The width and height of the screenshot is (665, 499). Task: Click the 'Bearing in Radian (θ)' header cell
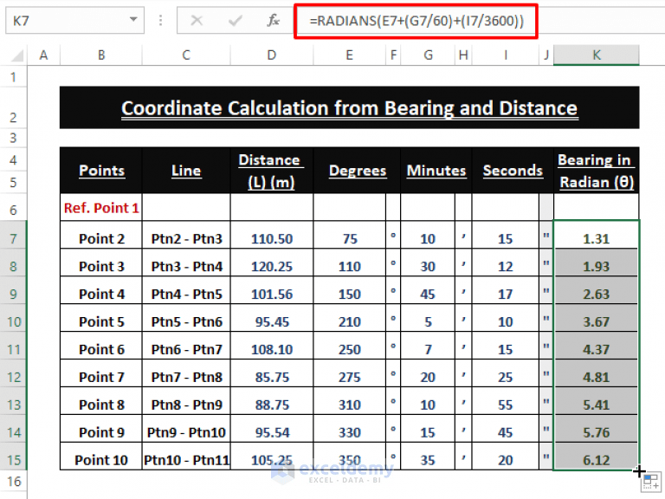596,171
